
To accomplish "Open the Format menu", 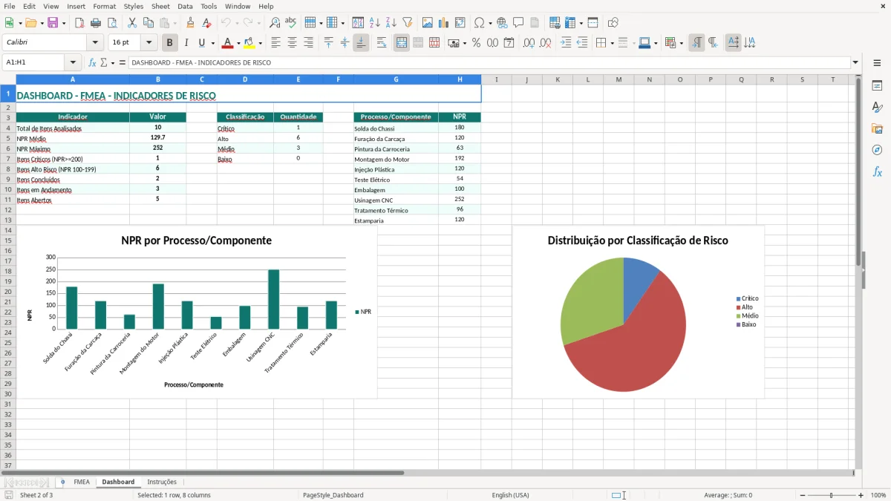I will point(104,6).
